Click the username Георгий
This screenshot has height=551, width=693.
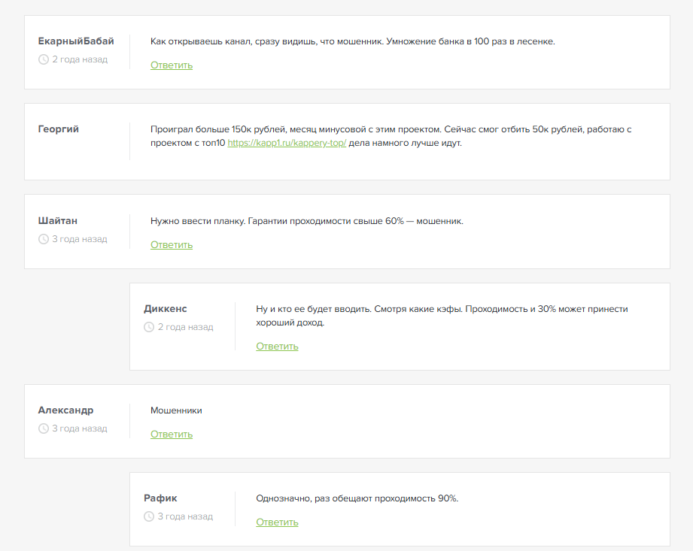[59, 129]
